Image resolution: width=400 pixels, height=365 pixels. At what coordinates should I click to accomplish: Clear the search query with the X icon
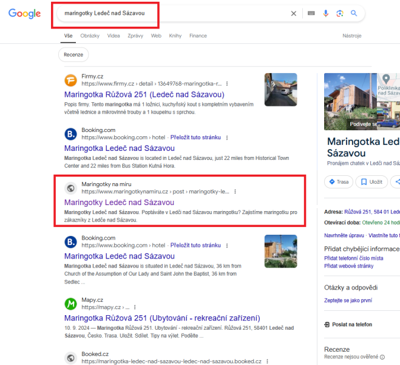tap(294, 13)
